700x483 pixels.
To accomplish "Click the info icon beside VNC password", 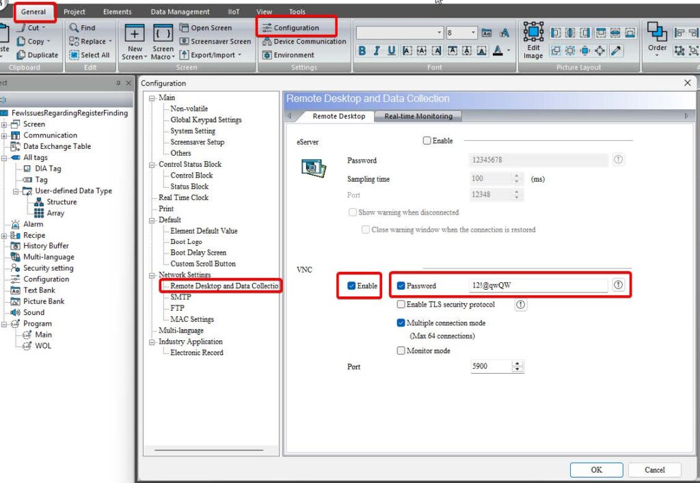I will tap(618, 286).
